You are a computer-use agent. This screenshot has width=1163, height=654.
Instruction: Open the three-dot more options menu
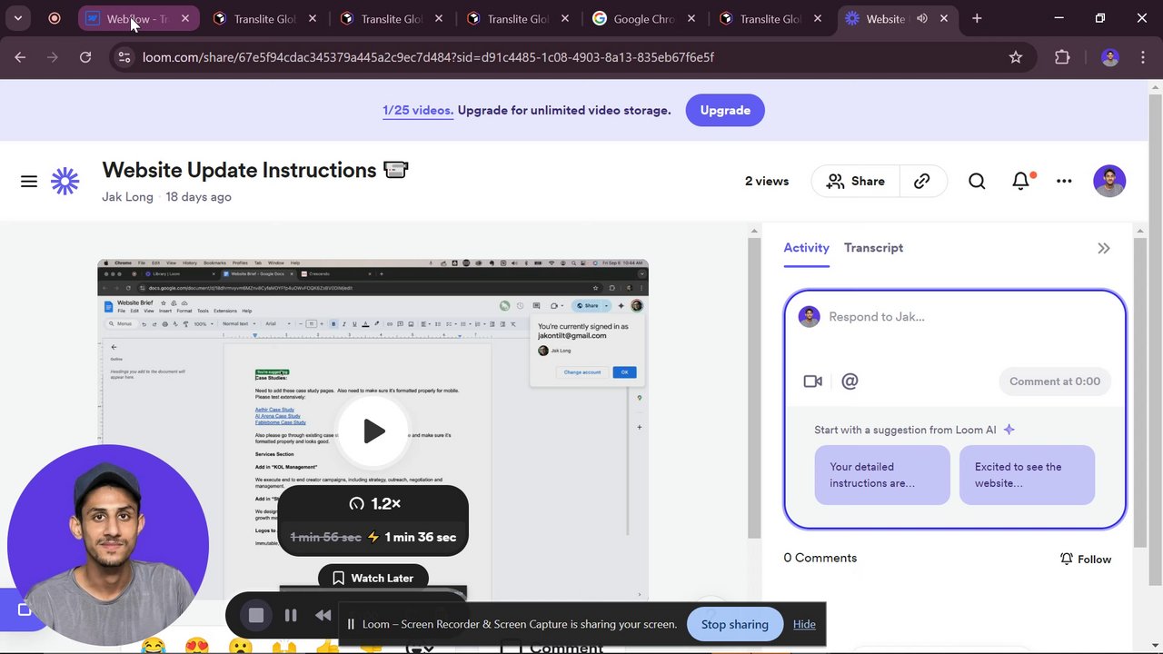click(1064, 182)
